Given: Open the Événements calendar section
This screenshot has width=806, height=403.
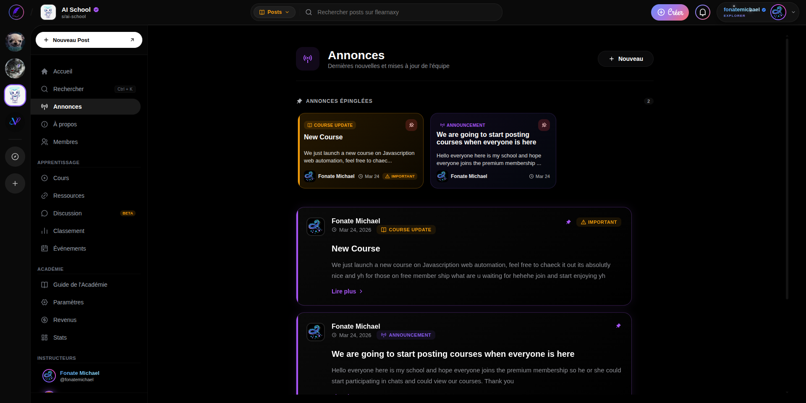Looking at the screenshot, I should (x=69, y=248).
